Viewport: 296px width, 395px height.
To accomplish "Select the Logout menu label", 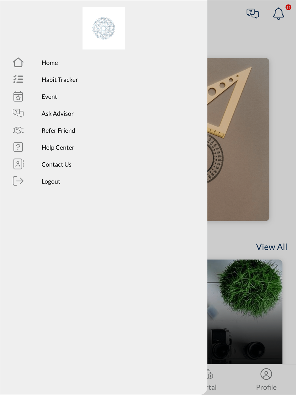I will [x=51, y=182].
